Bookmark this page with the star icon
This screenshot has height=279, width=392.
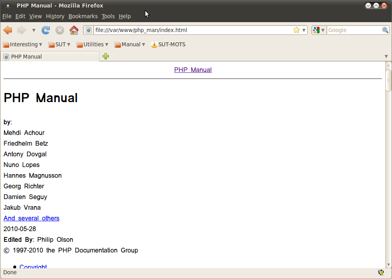[297, 30]
